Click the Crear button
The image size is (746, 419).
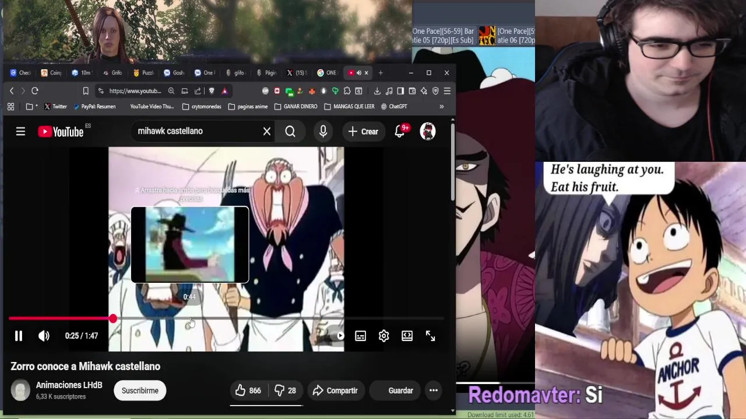pyautogui.click(x=363, y=132)
